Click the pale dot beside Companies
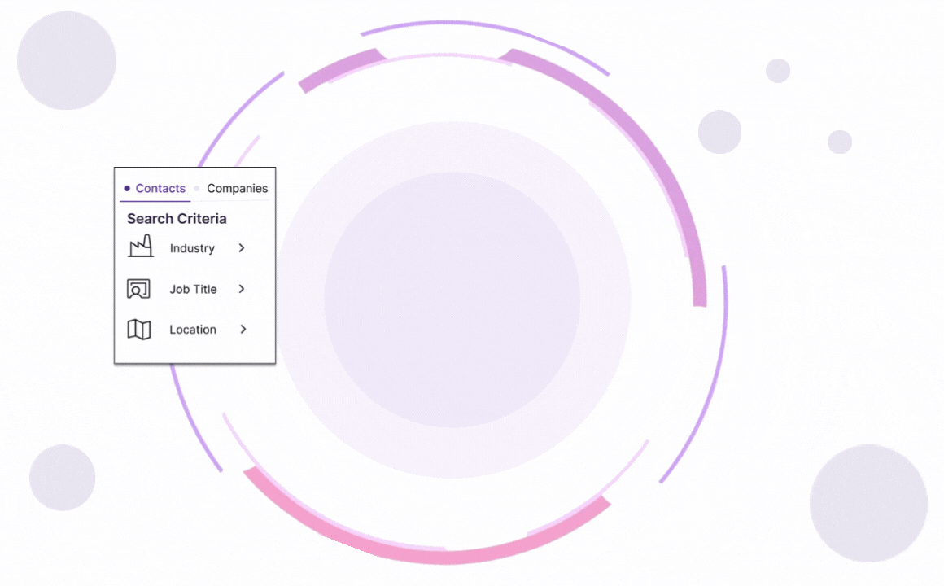This screenshot has width=944, height=586. point(197,189)
